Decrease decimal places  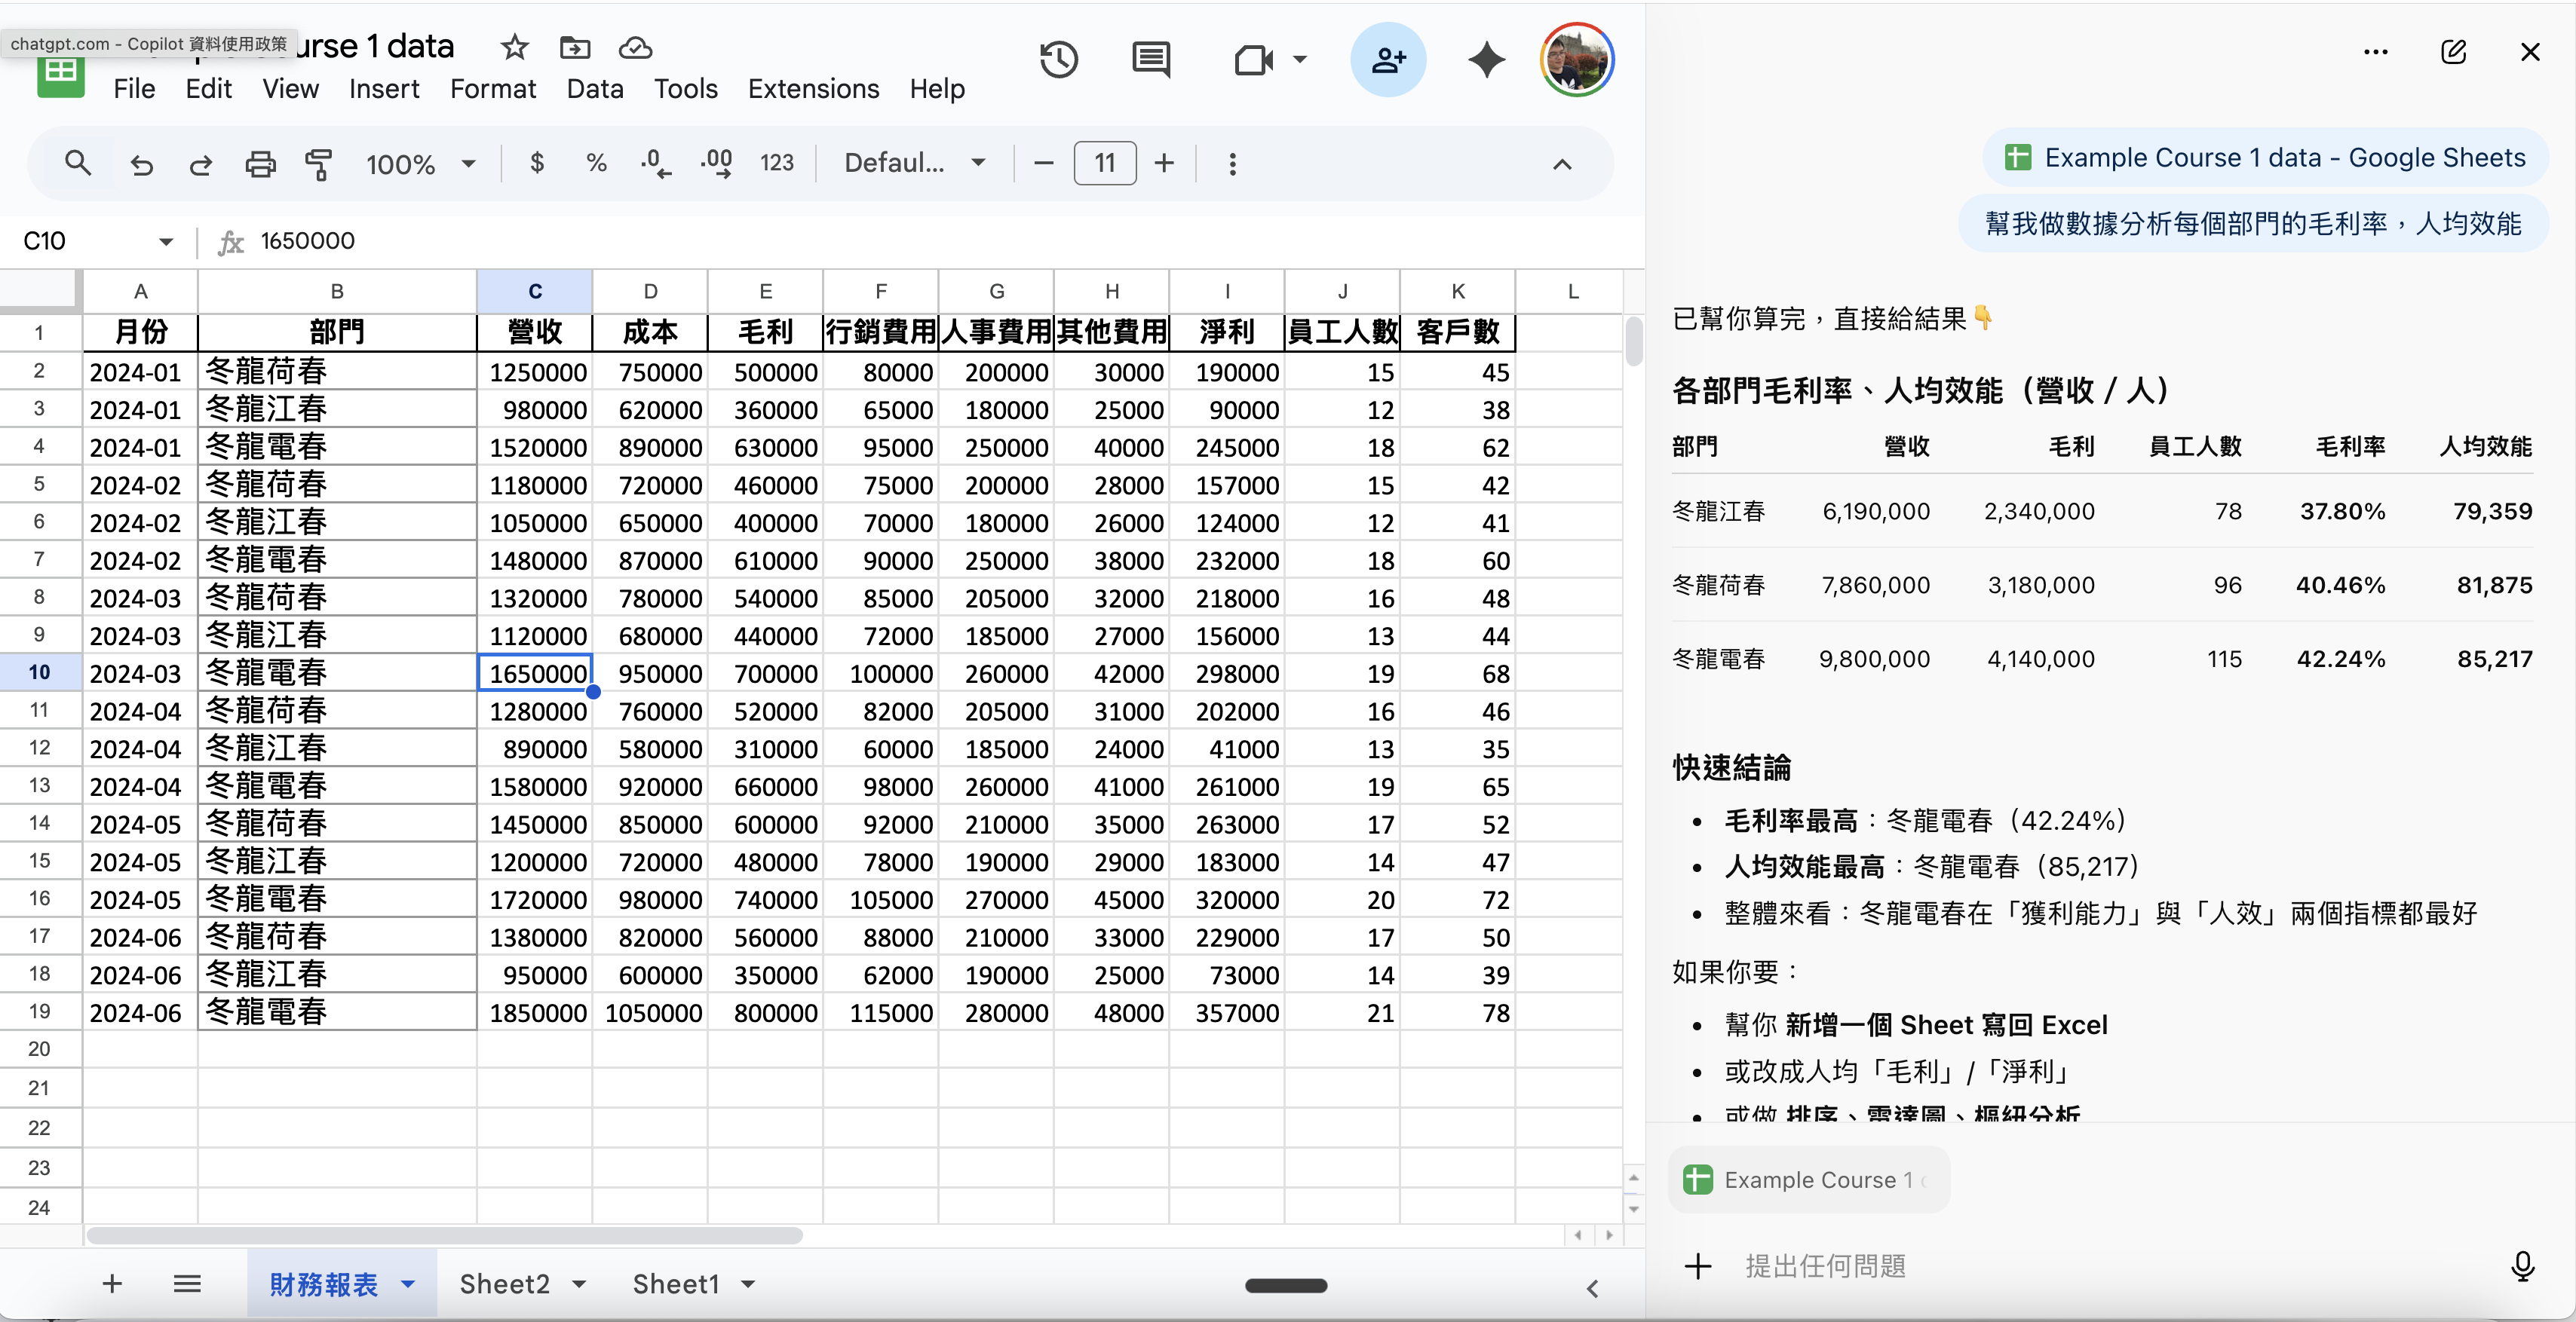654,162
